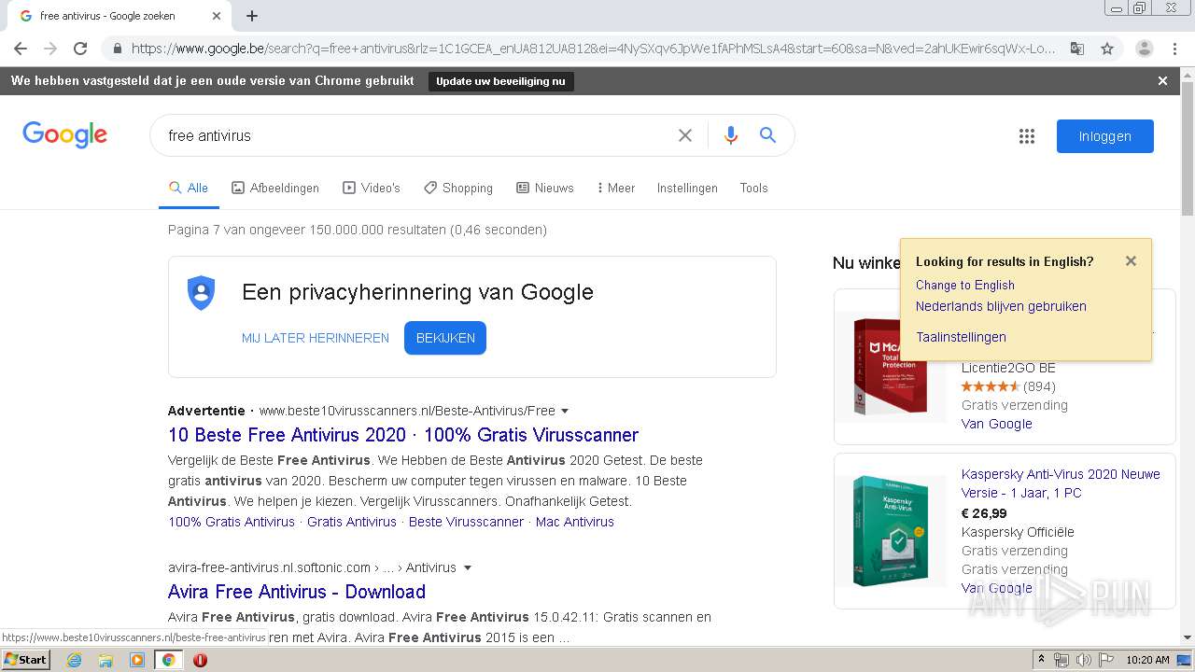Open the 'Mac Antivirus' sitelink
This screenshot has width=1195, height=672.
click(x=575, y=522)
